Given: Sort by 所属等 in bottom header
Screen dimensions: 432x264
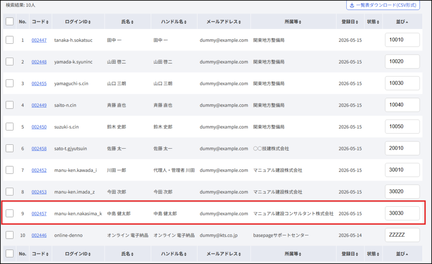Looking at the screenshot, I should [x=293, y=254].
